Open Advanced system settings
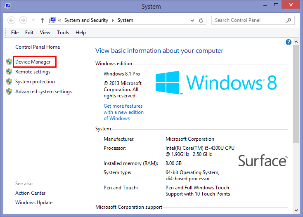 click(43, 92)
